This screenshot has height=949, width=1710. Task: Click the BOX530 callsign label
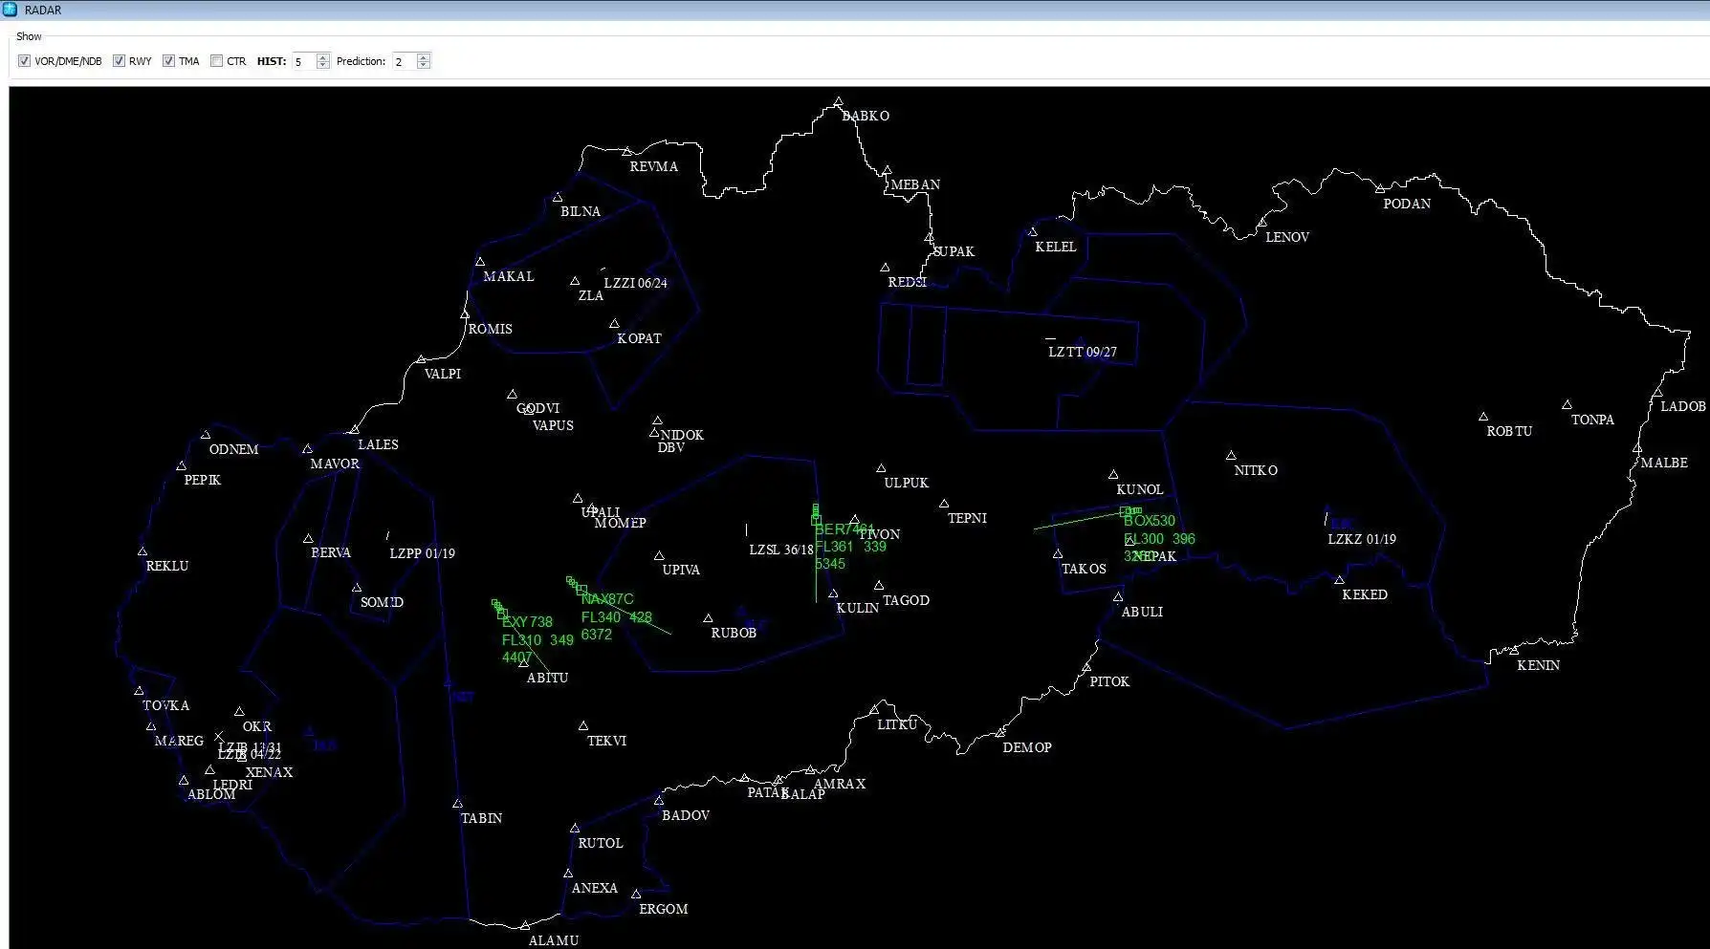pos(1150,521)
